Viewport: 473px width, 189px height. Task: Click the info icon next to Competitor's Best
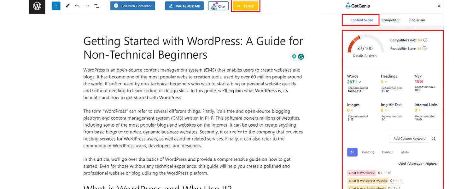(x=425, y=40)
